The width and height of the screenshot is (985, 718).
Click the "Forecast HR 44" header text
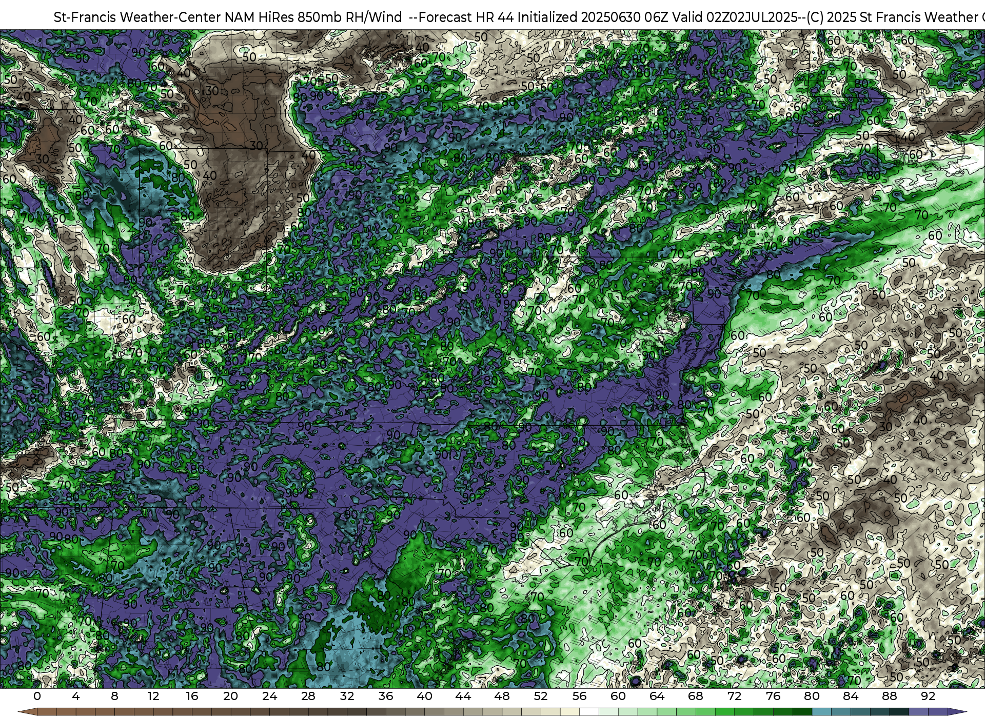coord(466,17)
